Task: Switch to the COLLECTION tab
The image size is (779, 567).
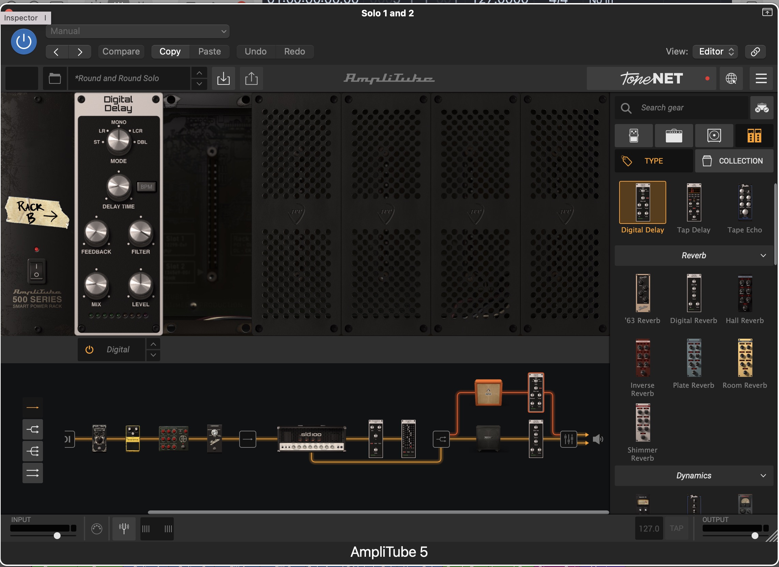Action: (x=734, y=161)
